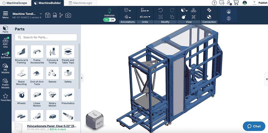Screen dimensions: 268x133
Task: Switch to the MachineLogic tab
Action: point(80,3)
